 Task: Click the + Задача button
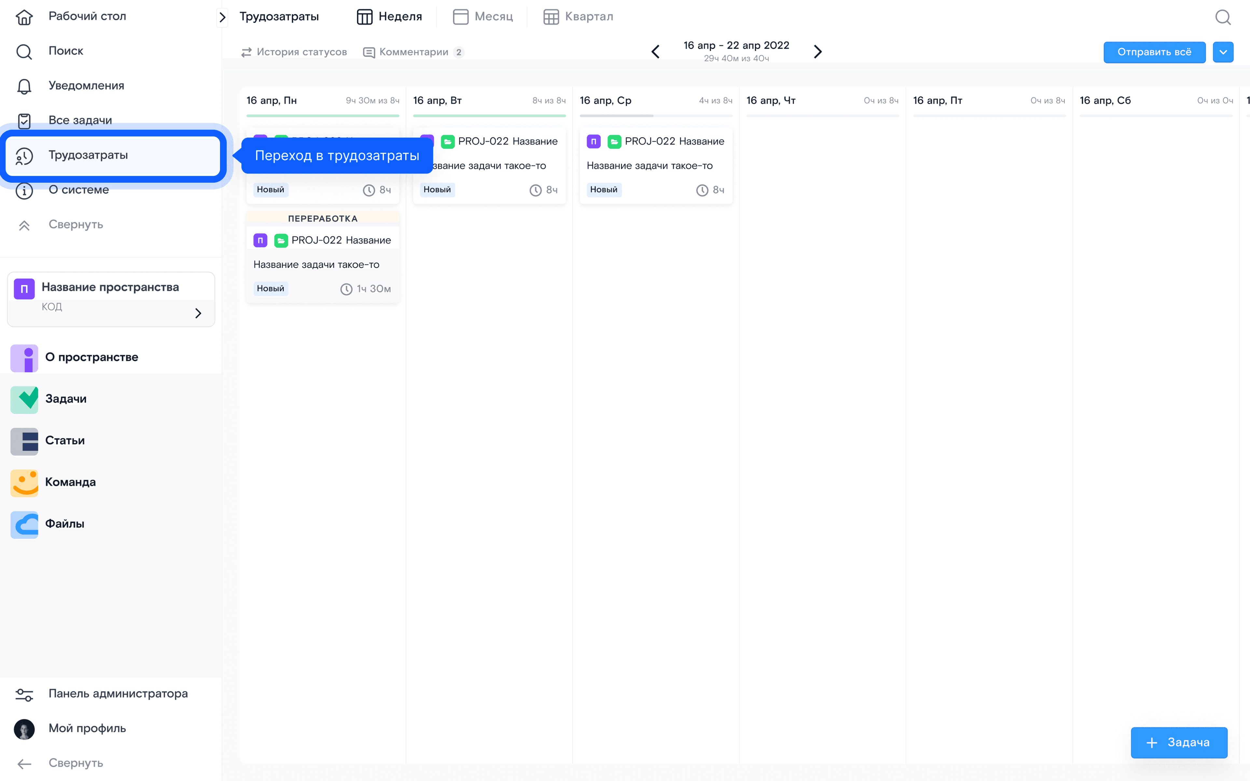[1179, 742]
